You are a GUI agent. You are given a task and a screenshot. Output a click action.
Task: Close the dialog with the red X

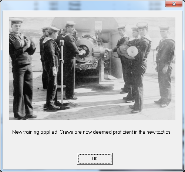tap(174, 4)
